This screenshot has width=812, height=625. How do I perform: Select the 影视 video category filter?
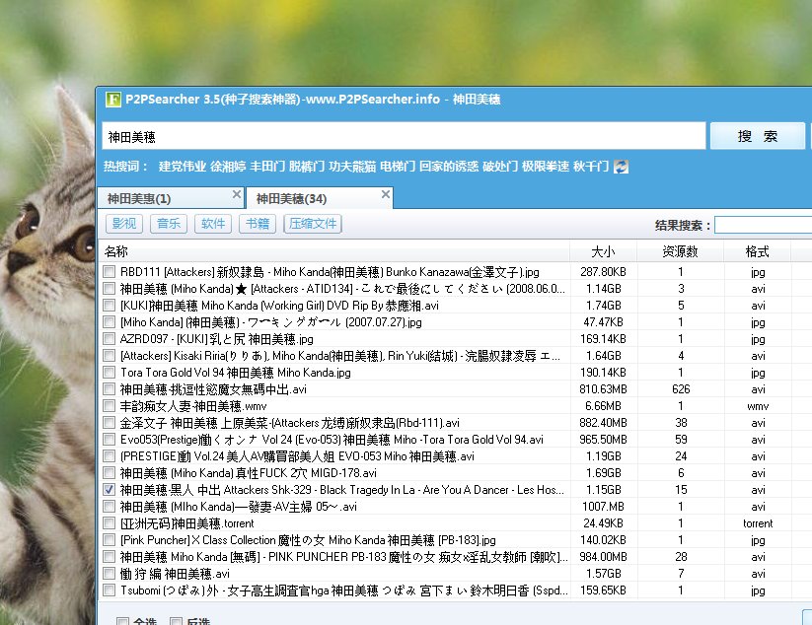point(122,224)
